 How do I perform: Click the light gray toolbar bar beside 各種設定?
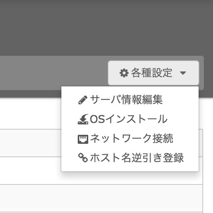point(54,73)
